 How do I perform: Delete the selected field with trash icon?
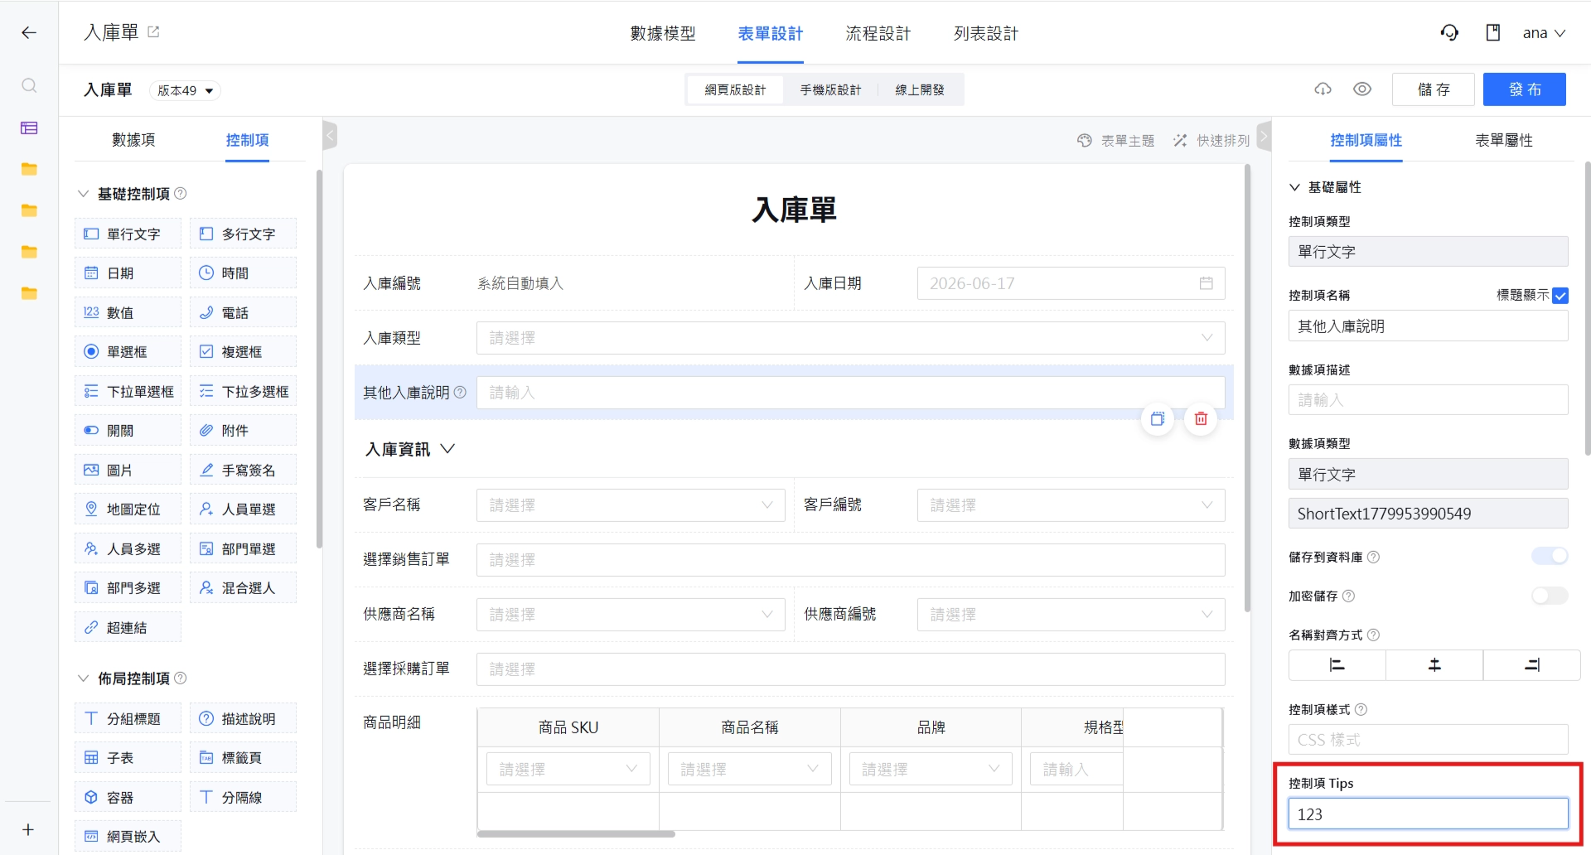point(1201,418)
